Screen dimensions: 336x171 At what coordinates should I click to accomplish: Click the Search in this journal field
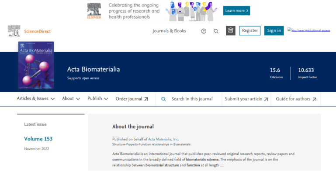(189, 99)
